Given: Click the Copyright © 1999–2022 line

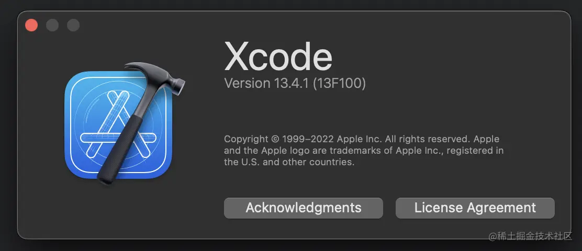Looking at the screenshot, I should tap(362, 140).
